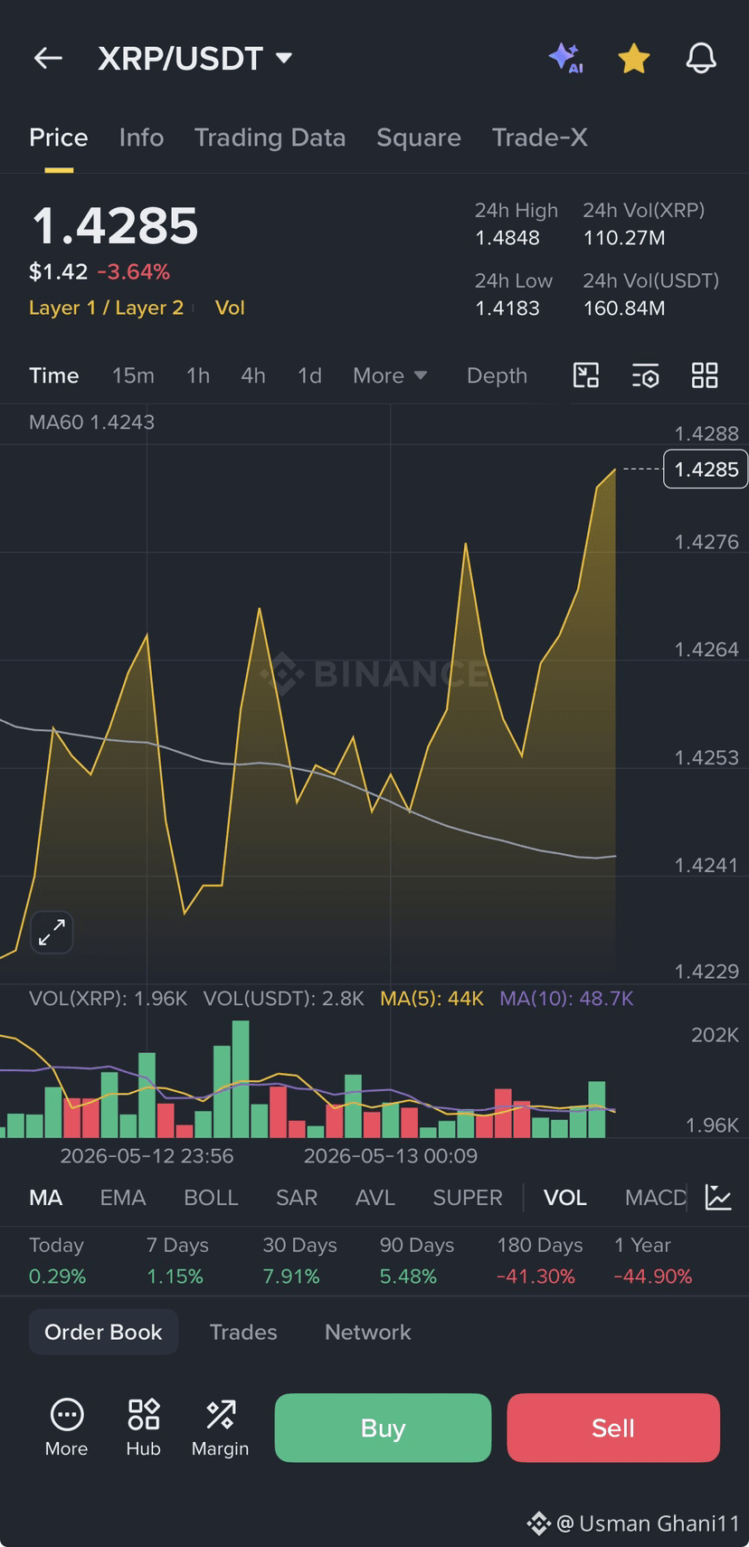Click the -3.64% change value

[134, 271]
